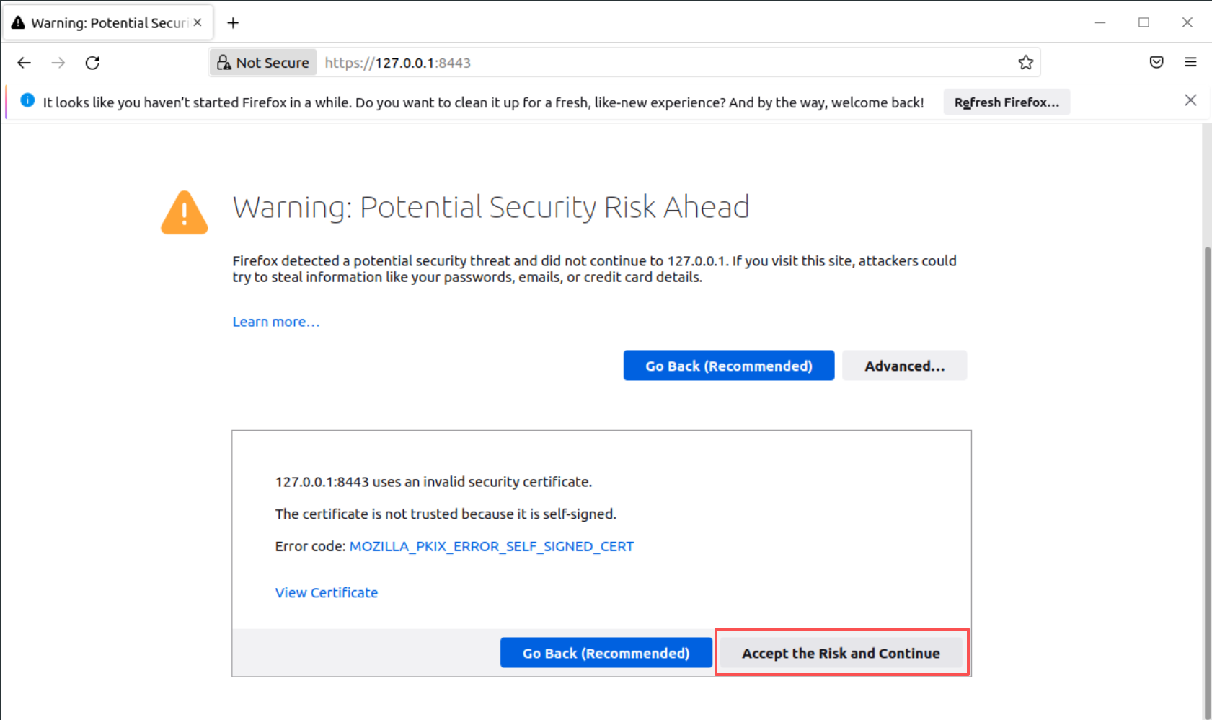Viewport: 1212px width, 720px height.
Task: Click the Refresh Firefox… button
Action: coord(1007,102)
